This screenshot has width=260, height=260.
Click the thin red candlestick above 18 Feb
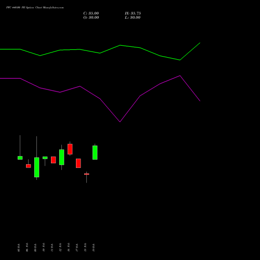tap(86, 174)
